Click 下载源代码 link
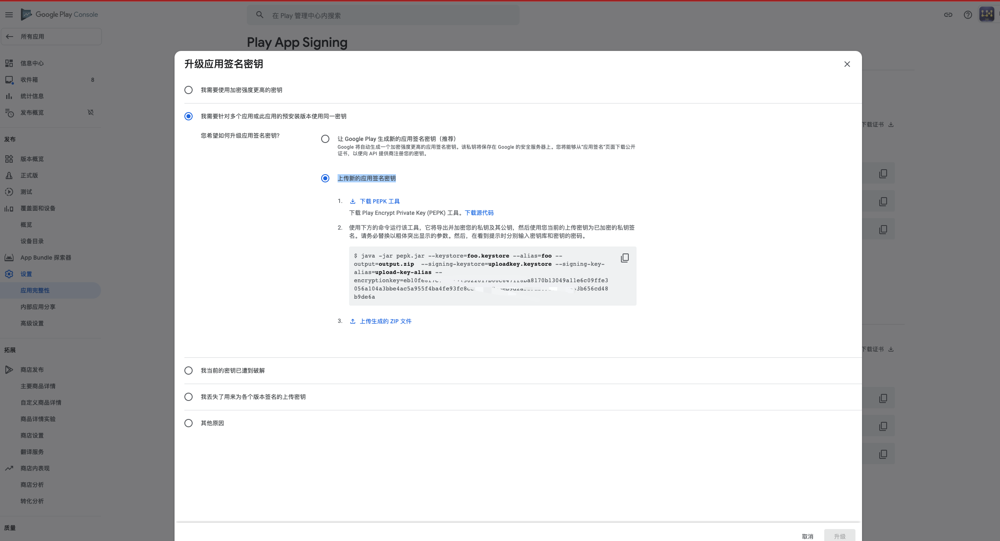The image size is (1000, 541). 479,213
